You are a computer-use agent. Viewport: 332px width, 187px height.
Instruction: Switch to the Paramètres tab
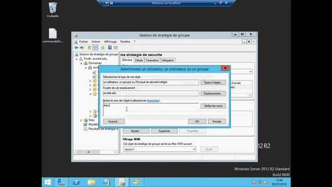(152, 60)
